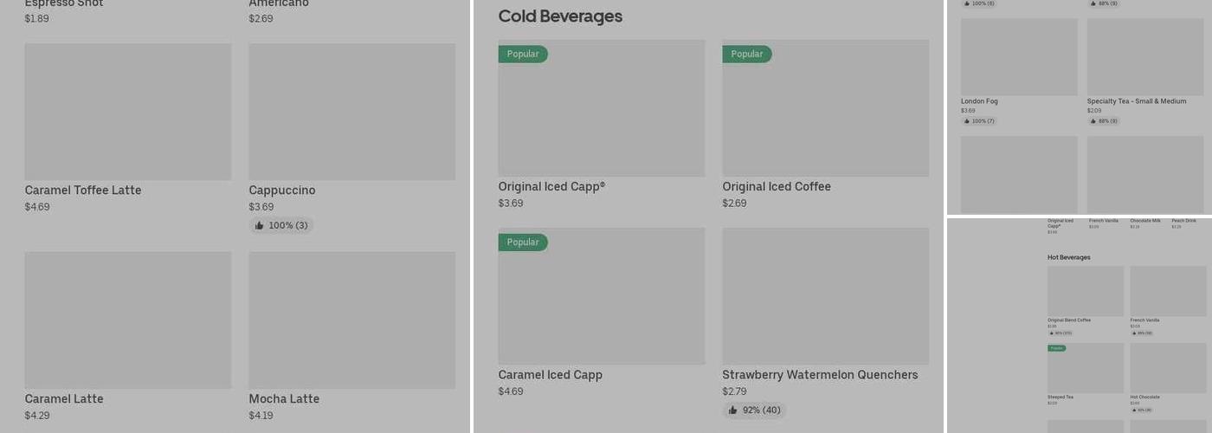This screenshot has width=1212, height=433.
Task: Click the Popular badge on Steeped Tea
Action: tap(1056, 348)
